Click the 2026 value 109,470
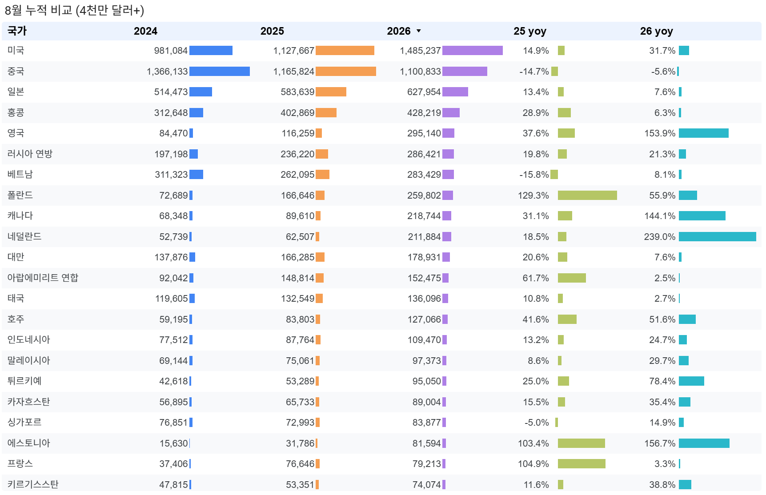Viewport: 766px width, 495px height. [425, 340]
